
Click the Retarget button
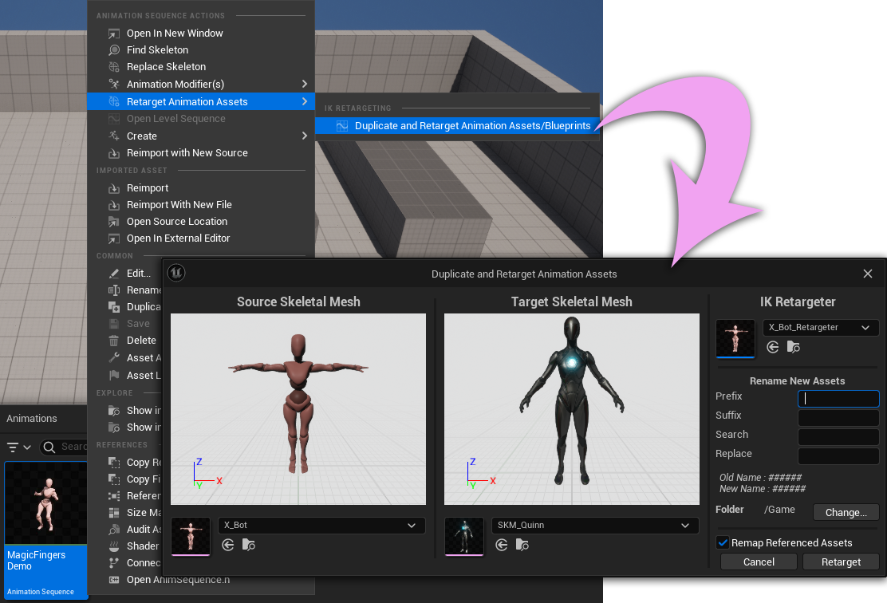point(841,562)
